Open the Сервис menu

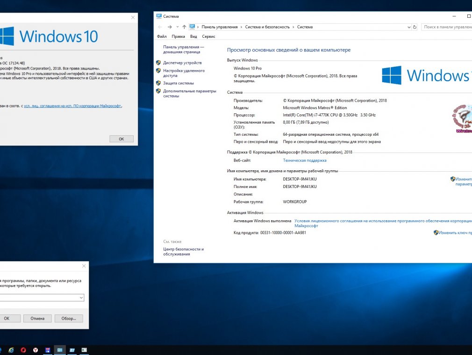[208, 36]
